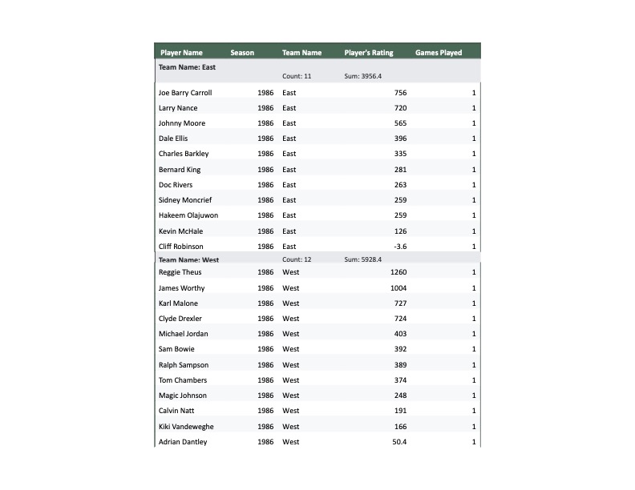The image size is (635, 490).
Task: Select the Joe Barry Carroll name cell
Action: tap(185, 93)
